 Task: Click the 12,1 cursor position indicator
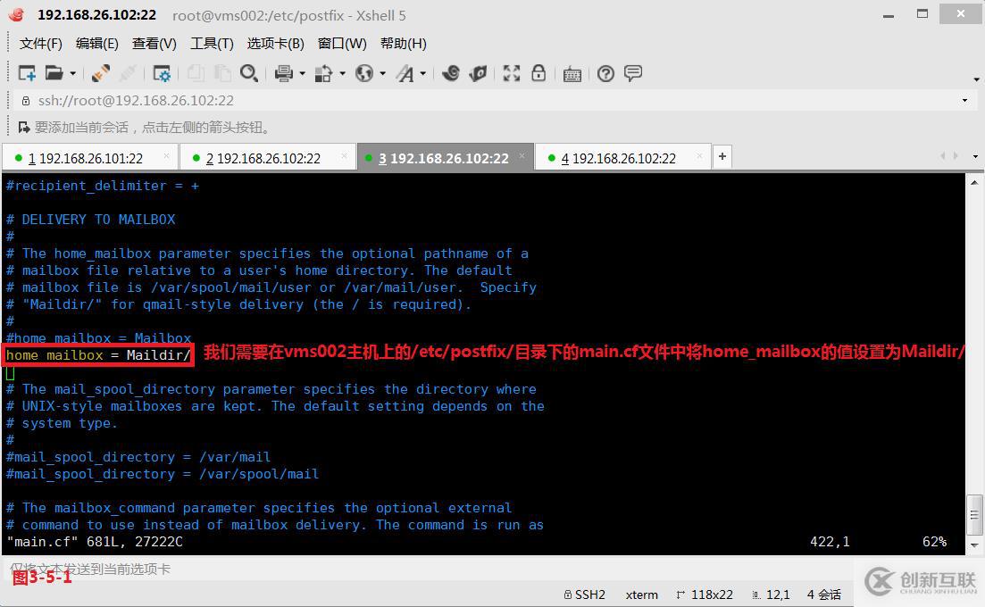(771, 595)
